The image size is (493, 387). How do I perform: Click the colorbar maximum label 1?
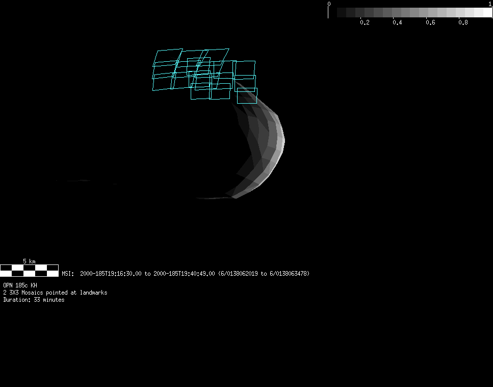coord(490,4)
